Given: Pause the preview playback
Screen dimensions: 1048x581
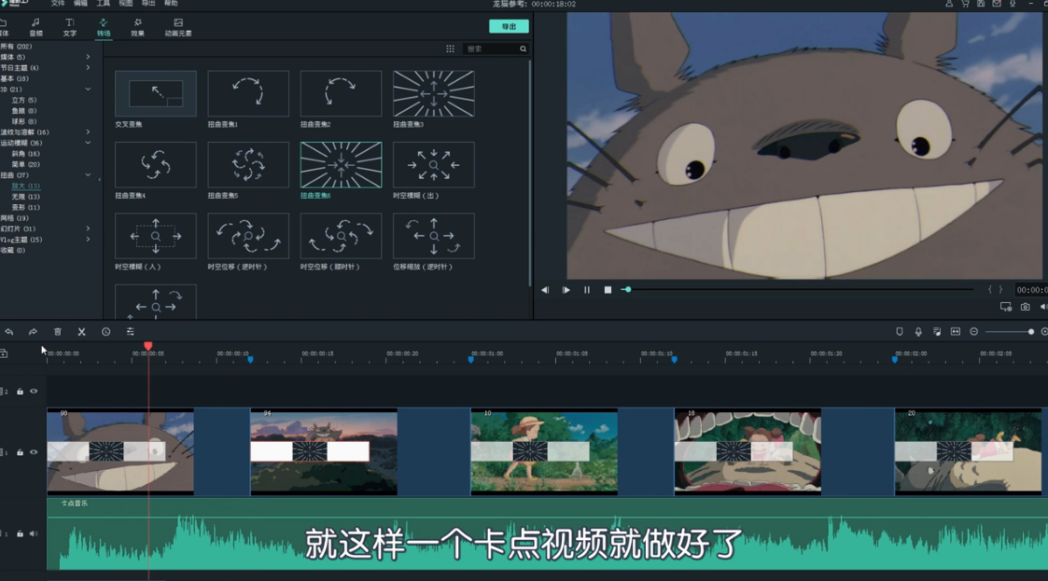Looking at the screenshot, I should pos(587,290).
